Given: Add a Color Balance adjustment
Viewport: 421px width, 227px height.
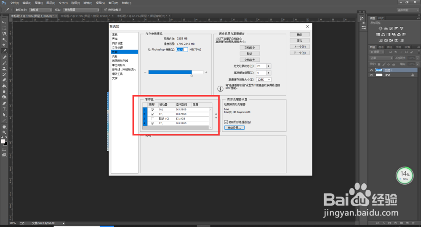Looking at the screenshot, I should tap(383, 34).
